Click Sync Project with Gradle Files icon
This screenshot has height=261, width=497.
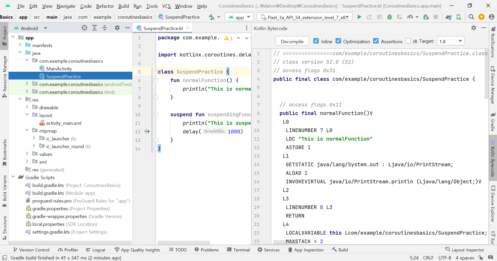point(449,17)
